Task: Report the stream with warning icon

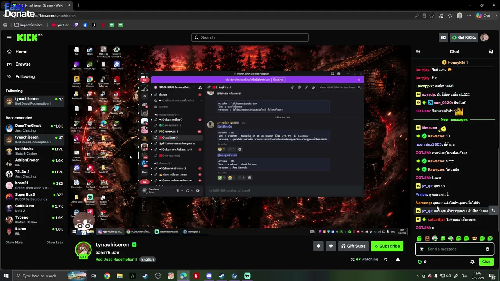Action: point(398,259)
